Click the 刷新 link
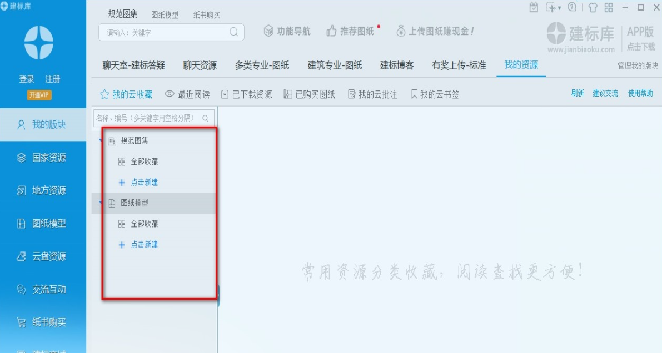This screenshot has width=662, height=353. tap(578, 93)
